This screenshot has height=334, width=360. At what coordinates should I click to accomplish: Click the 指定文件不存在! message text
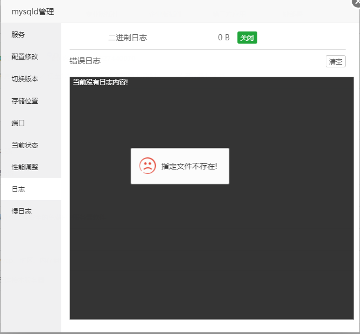point(189,166)
